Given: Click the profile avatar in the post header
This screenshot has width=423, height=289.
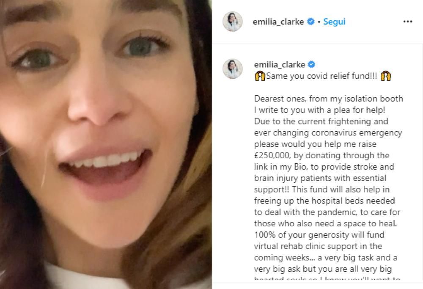Looking at the screenshot, I should pos(232,22).
